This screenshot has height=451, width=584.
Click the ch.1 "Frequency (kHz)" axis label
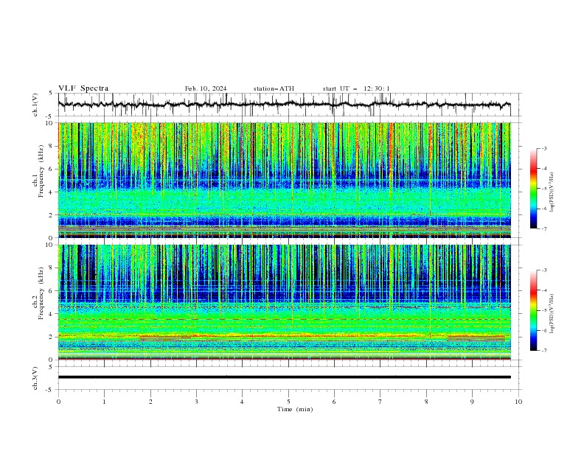41,172
